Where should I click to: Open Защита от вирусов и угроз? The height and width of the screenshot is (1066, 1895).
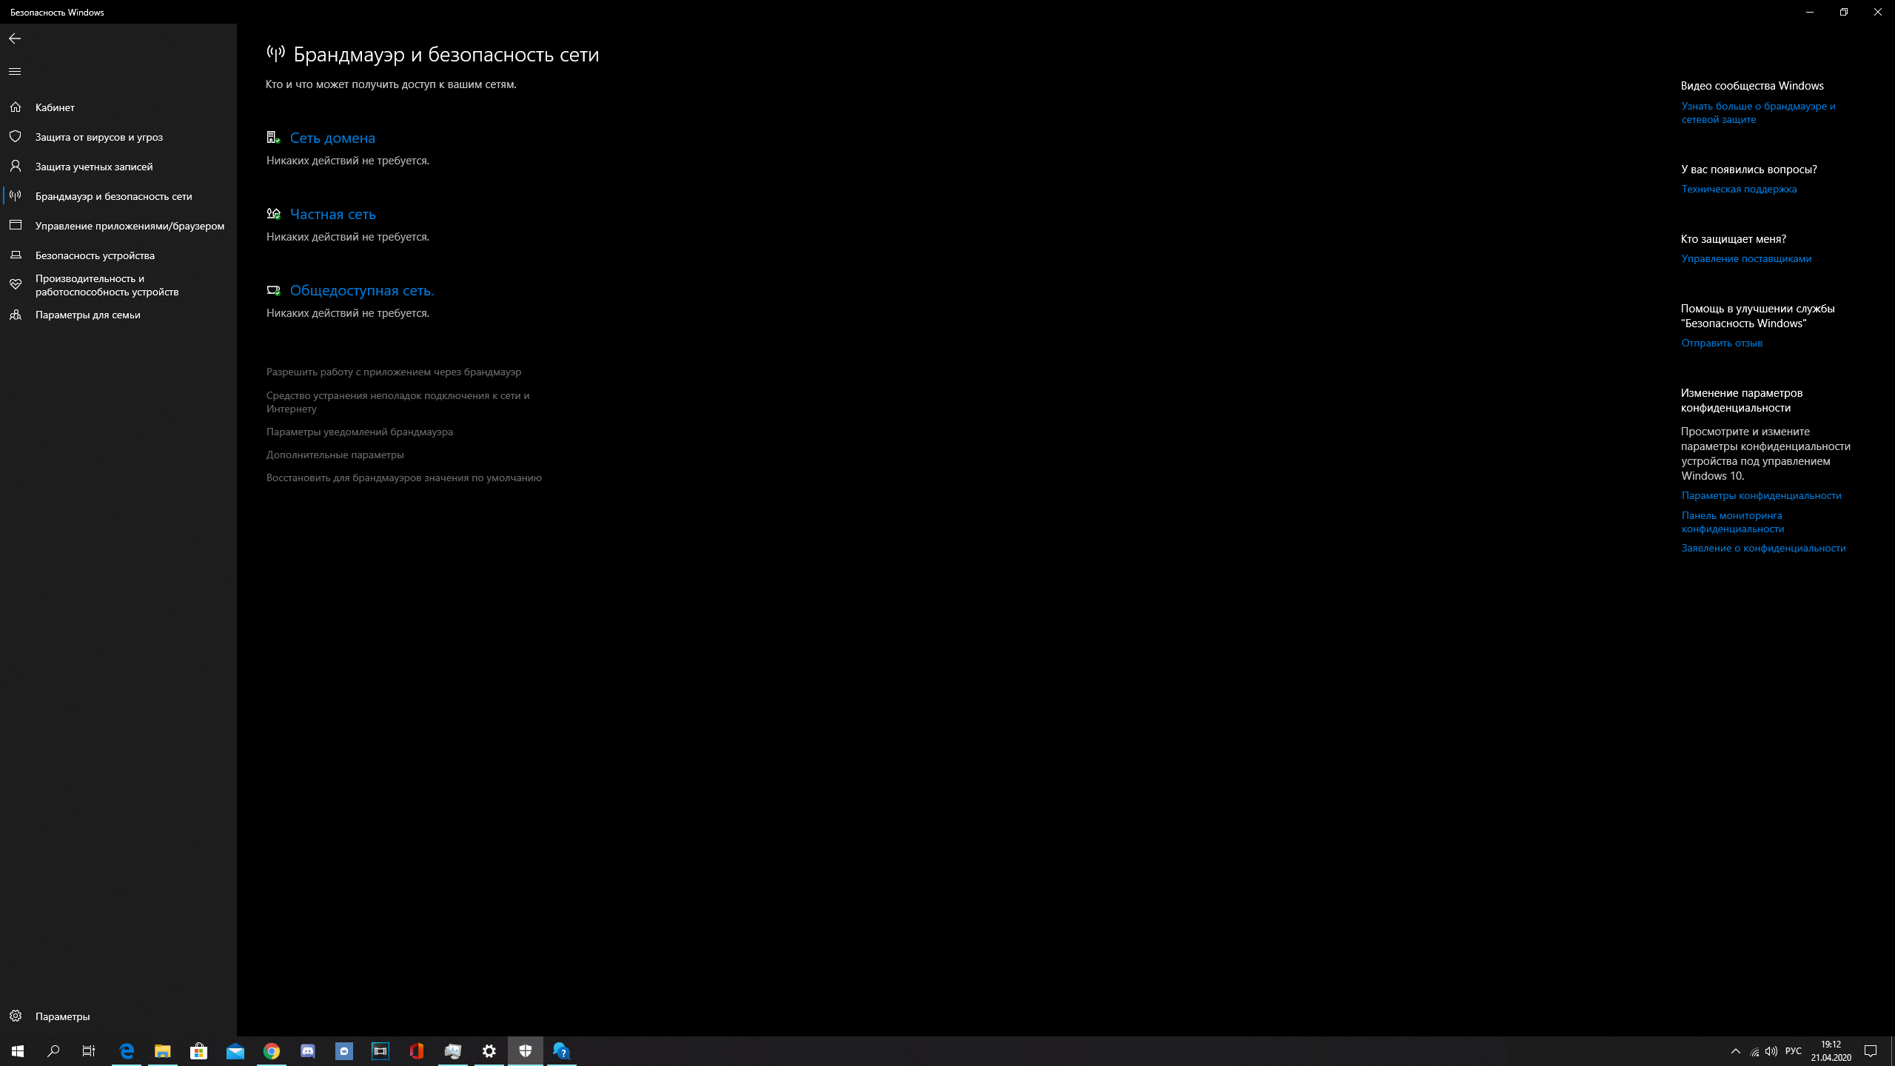click(99, 137)
